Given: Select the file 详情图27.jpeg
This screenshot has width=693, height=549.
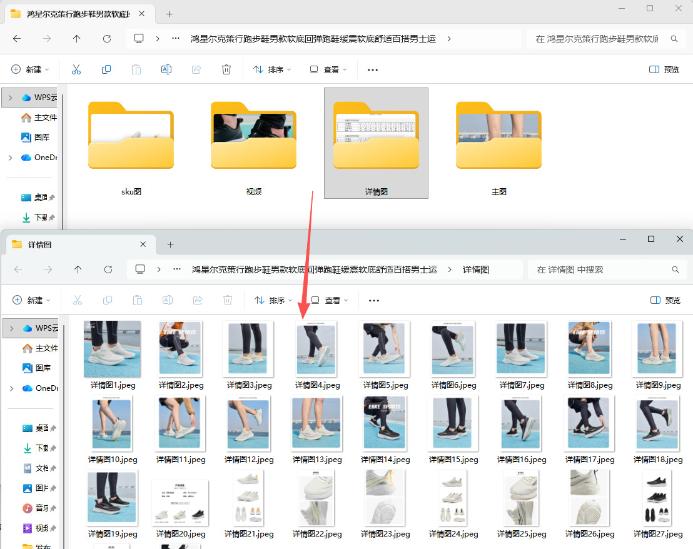Looking at the screenshot, I should point(657,503).
